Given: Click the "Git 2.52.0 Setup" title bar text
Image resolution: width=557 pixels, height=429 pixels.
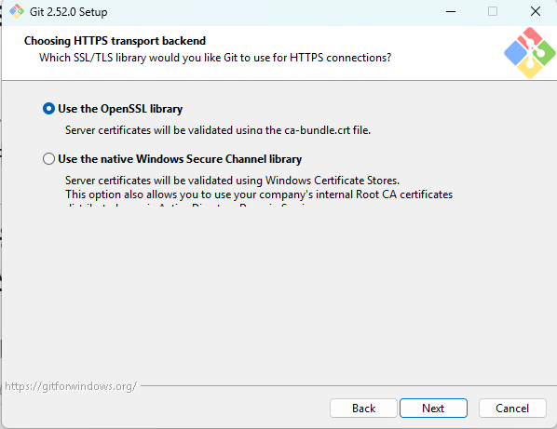Looking at the screenshot, I should (68, 12).
